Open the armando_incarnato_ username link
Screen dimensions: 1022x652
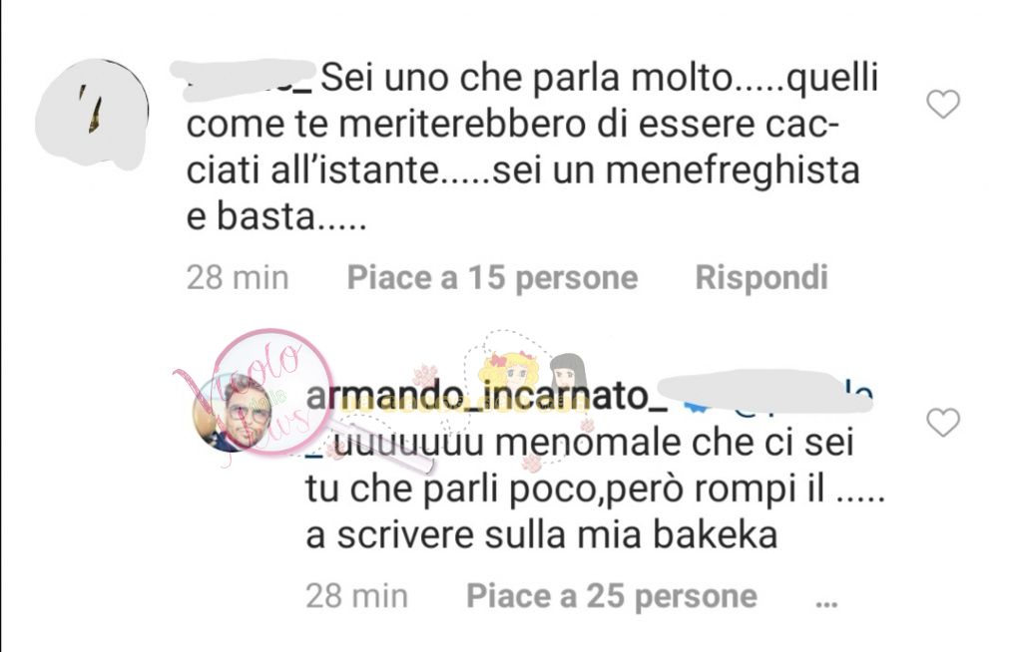click(486, 396)
